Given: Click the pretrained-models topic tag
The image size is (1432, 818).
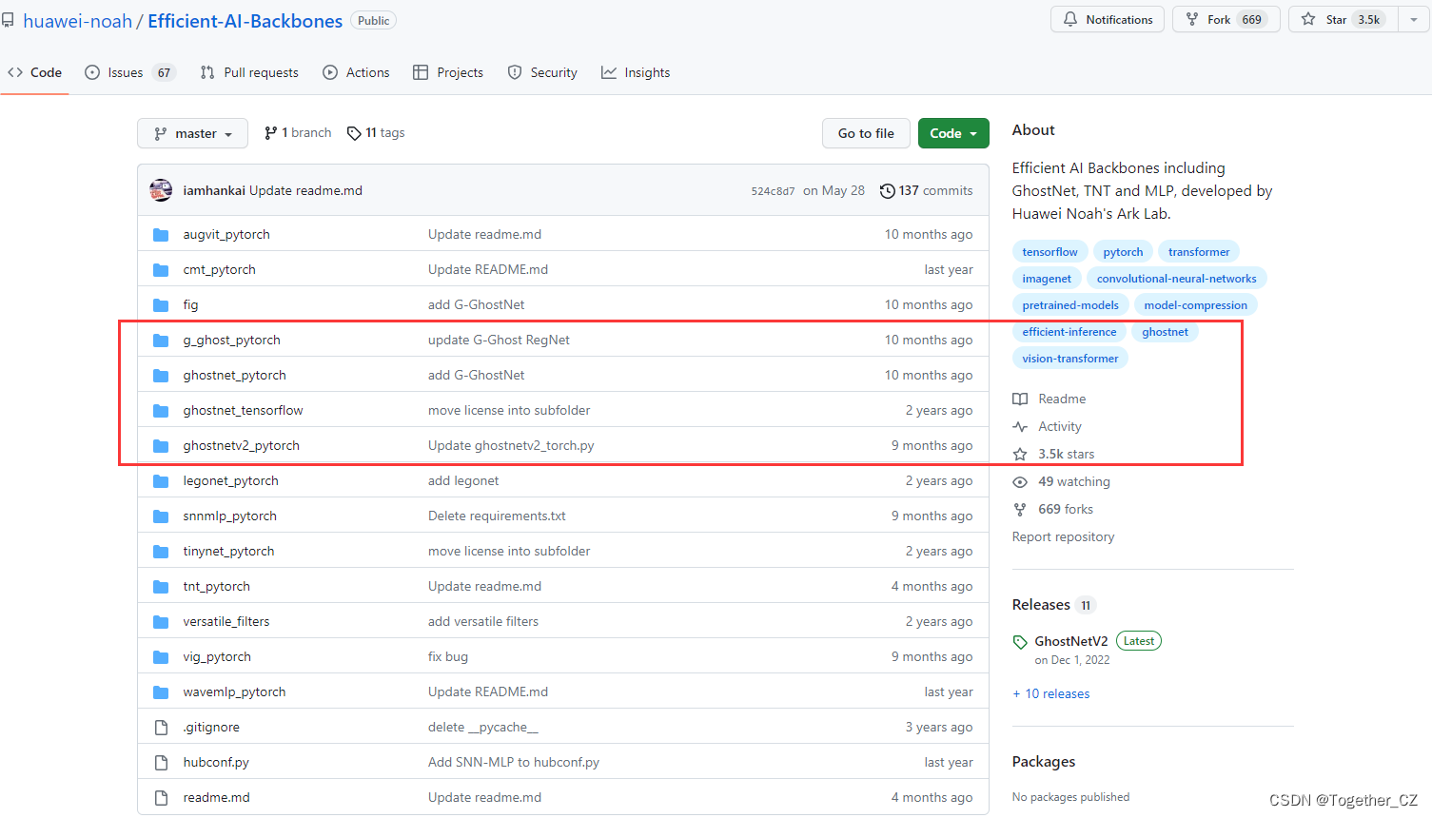Looking at the screenshot, I should [1070, 305].
